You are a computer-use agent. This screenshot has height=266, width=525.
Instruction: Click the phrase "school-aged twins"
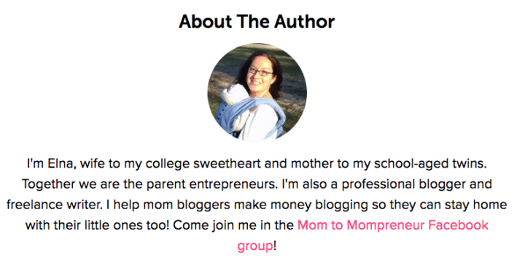coord(430,164)
